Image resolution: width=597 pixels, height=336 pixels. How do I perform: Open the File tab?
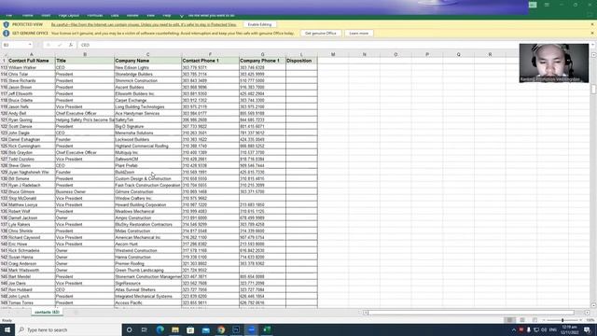point(9,15)
